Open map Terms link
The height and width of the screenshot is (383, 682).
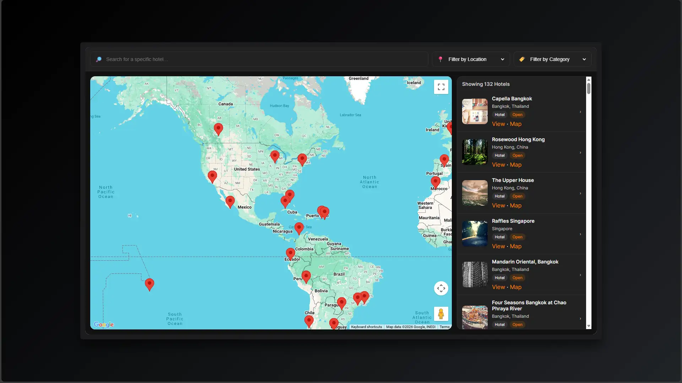click(444, 327)
